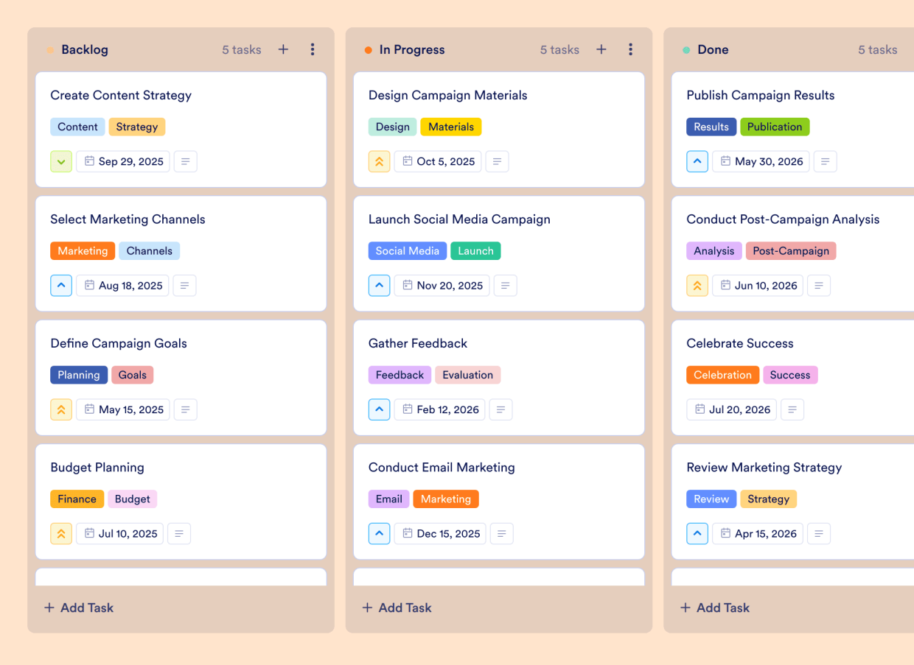Expand the priority selector on Review Marketing Strategy
The image size is (914, 665).
697,533
